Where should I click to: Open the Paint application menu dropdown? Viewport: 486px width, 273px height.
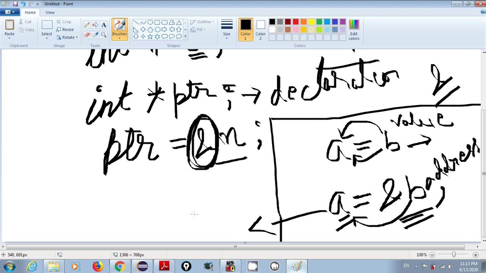pos(10,12)
